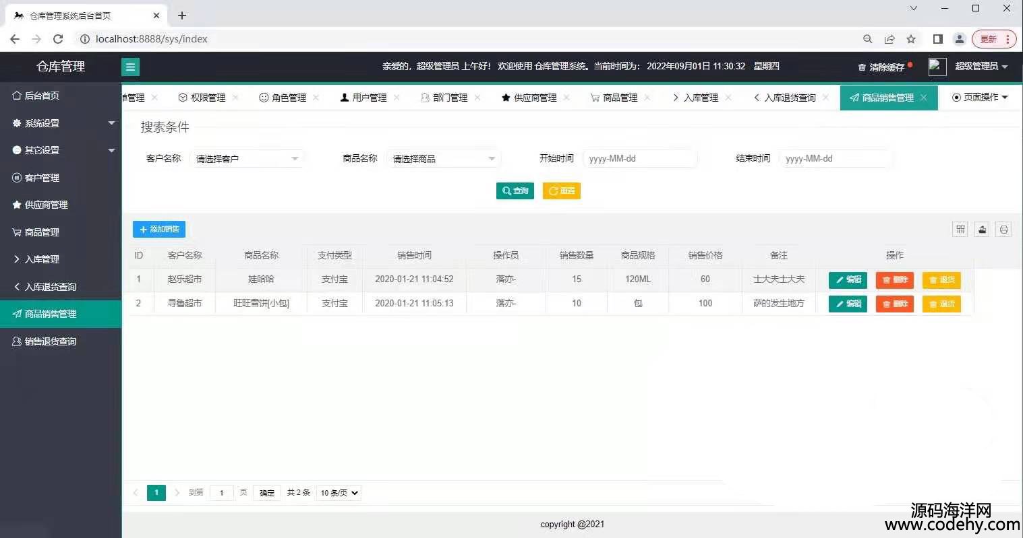Screen dimensions: 1023x538
Task: Open browser profile avatar icon
Action: (959, 39)
